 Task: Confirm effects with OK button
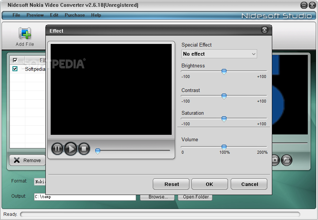click(x=209, y=184)
